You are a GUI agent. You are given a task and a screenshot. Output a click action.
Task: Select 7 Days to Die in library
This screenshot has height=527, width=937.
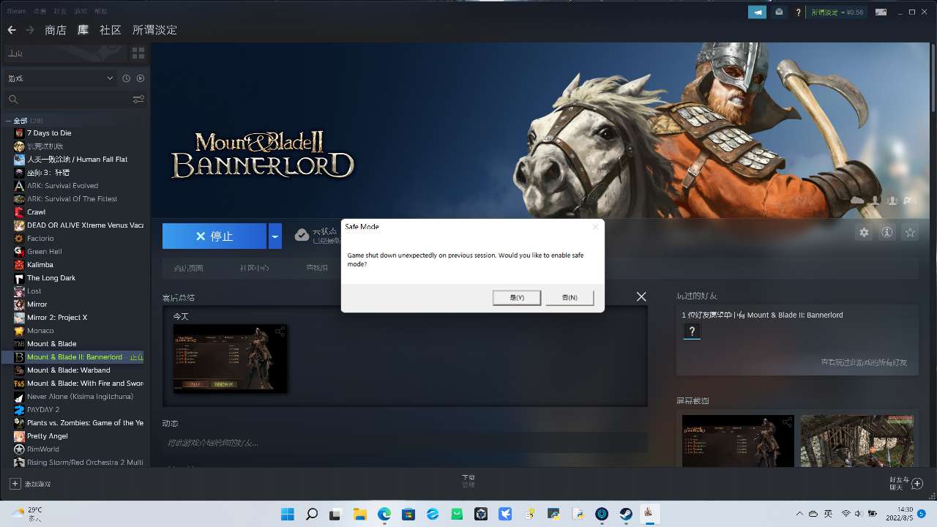coord(49,133)
